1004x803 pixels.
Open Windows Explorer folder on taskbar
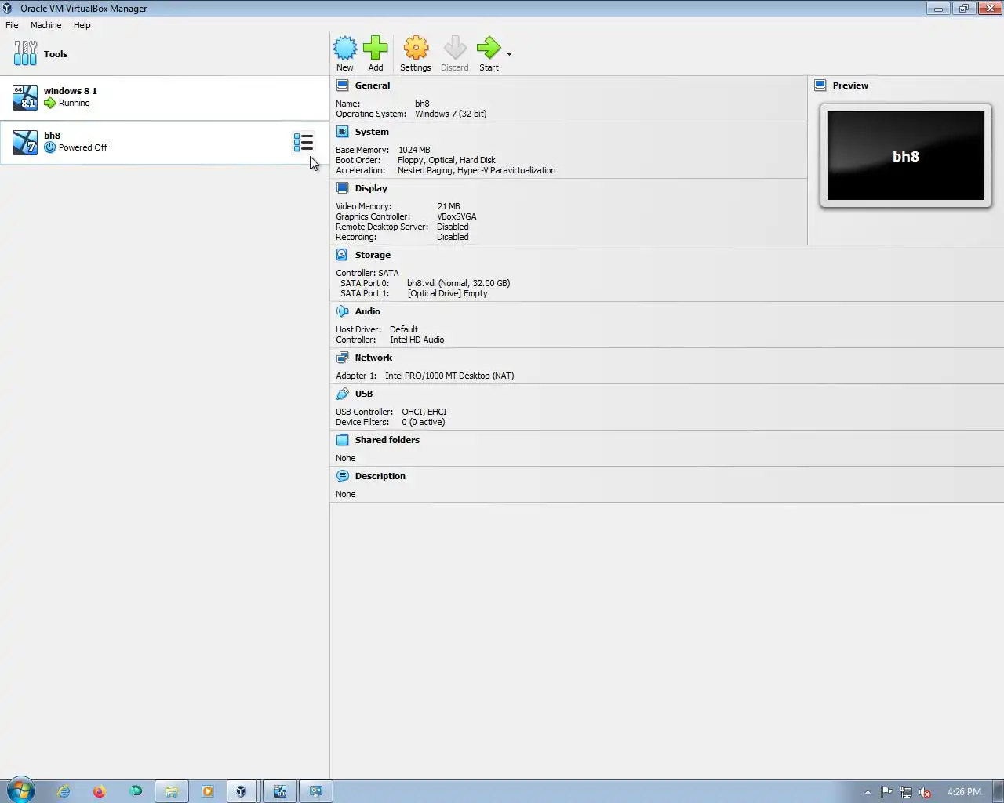[x=171, y=791]
